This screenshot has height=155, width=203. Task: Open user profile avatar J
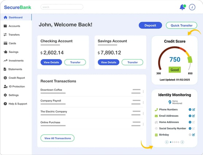pos(192,7)
